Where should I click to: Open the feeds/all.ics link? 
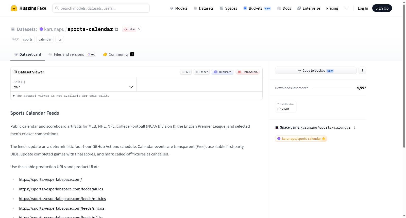pos(61,189)
